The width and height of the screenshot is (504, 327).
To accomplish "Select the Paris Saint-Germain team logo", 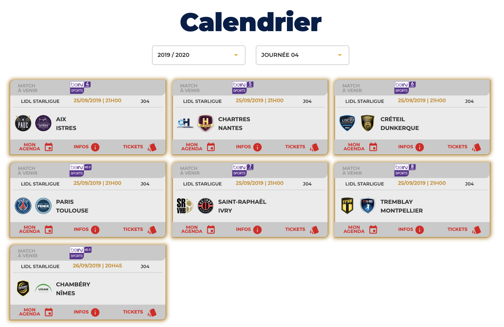I will (x=23, y=206).
